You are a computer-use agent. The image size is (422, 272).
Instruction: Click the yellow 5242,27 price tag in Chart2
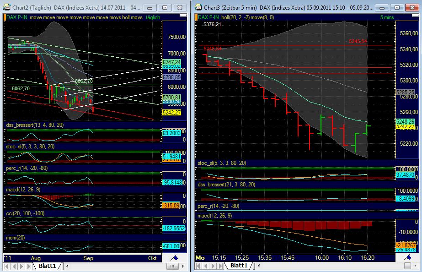tap(172, 113)
